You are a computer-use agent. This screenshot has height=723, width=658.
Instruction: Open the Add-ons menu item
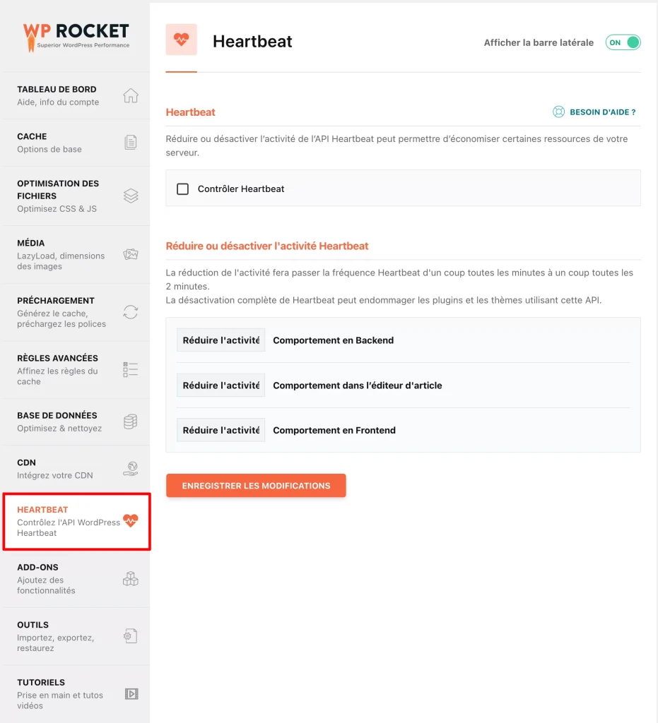point(76,579)
